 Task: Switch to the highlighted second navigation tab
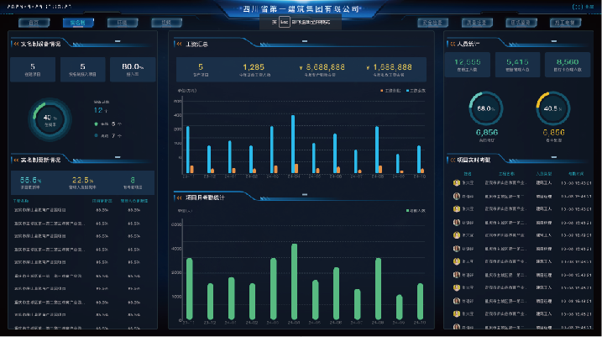[77, 22]
